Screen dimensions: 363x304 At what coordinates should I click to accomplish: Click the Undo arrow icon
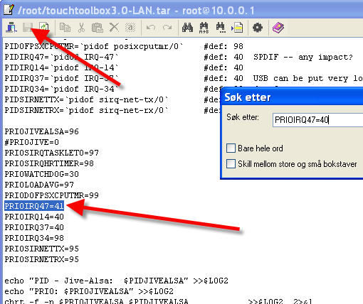(x=151, y=28)
